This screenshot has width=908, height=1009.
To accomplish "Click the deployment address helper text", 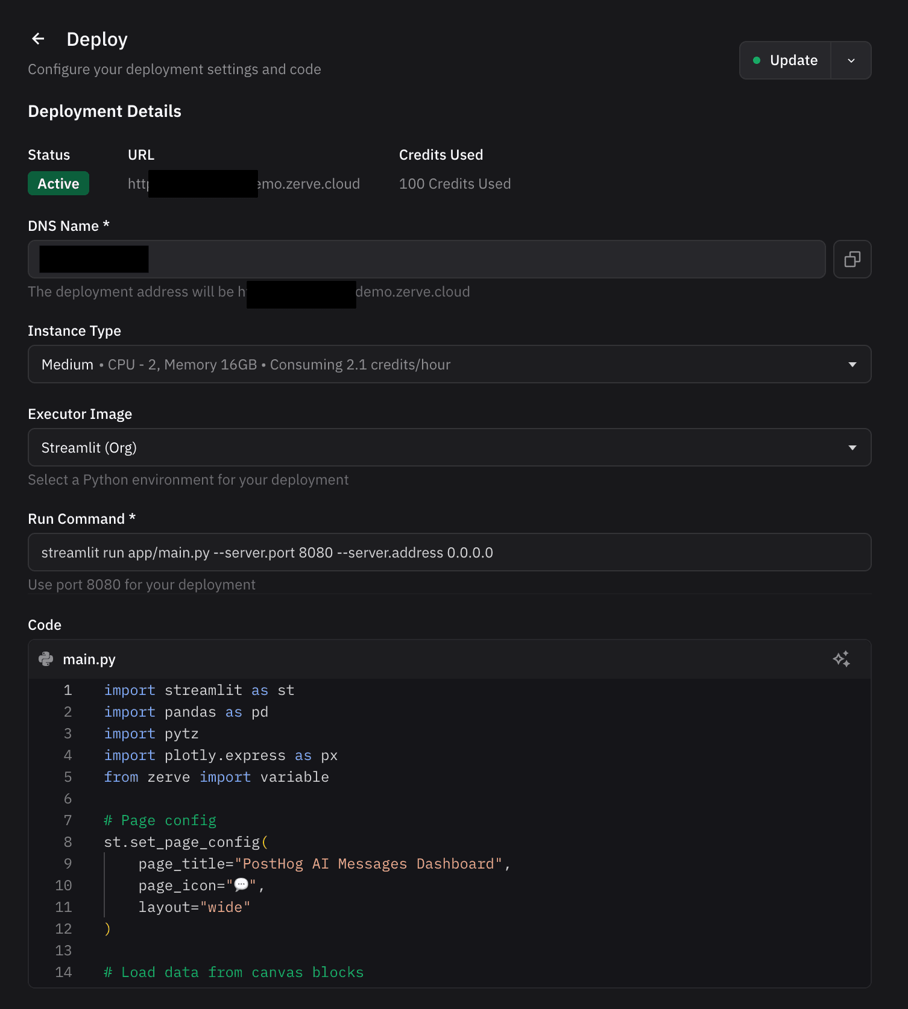I will pyautogui.click(x=249, y=292).
